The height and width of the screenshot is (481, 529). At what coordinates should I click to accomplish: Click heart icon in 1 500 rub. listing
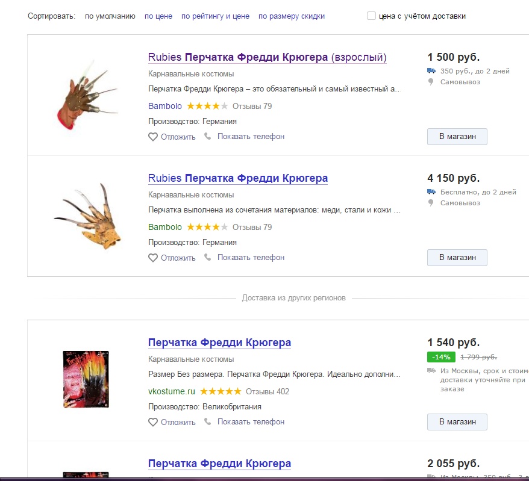click(x=153, y=137)
